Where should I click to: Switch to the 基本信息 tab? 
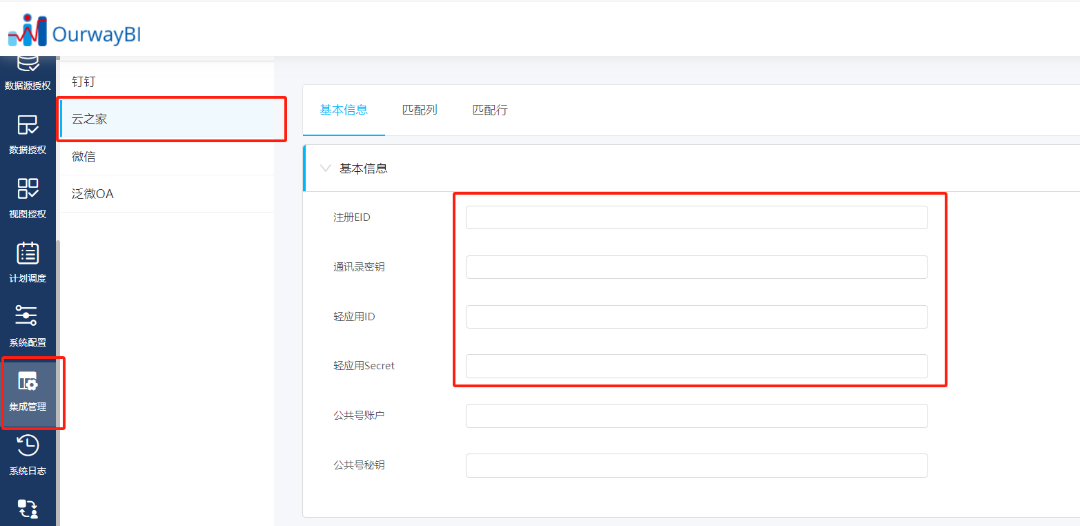pos(344,110)
